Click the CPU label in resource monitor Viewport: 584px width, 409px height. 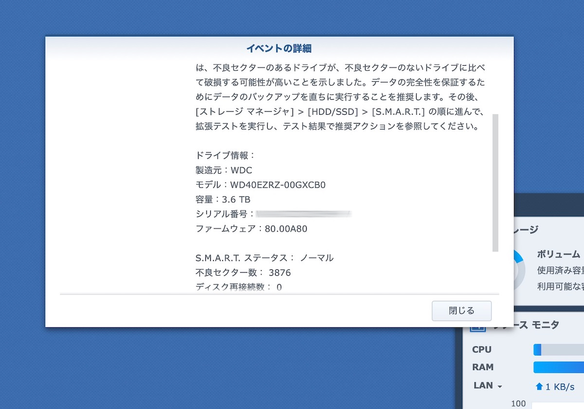(x=482, y=350)
